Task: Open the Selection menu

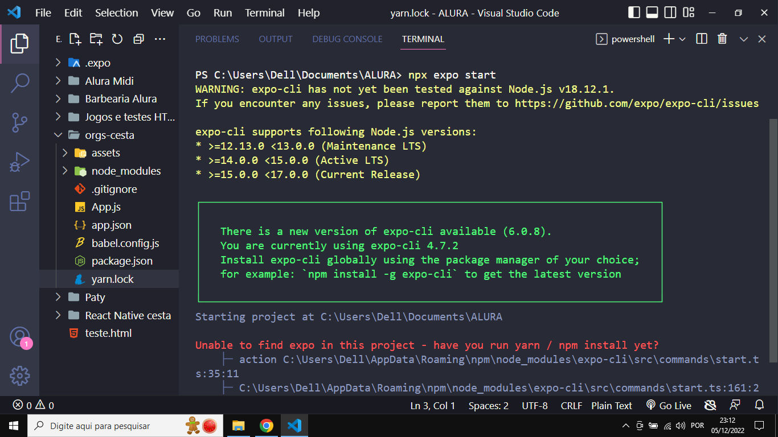Action: coord(116,13)
